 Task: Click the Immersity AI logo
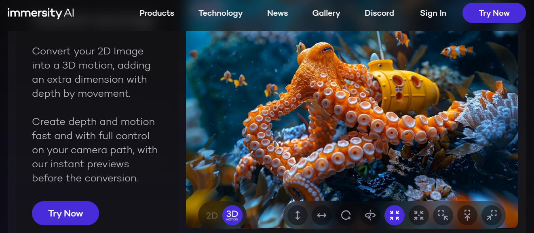41,13
